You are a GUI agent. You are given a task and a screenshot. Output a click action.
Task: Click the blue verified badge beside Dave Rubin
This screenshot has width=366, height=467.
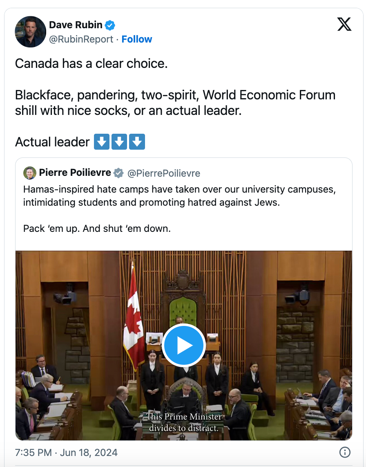pos(110,25)
